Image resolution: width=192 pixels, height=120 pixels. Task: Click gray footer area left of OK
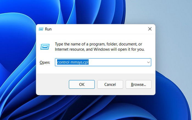(x=52, y=84)
